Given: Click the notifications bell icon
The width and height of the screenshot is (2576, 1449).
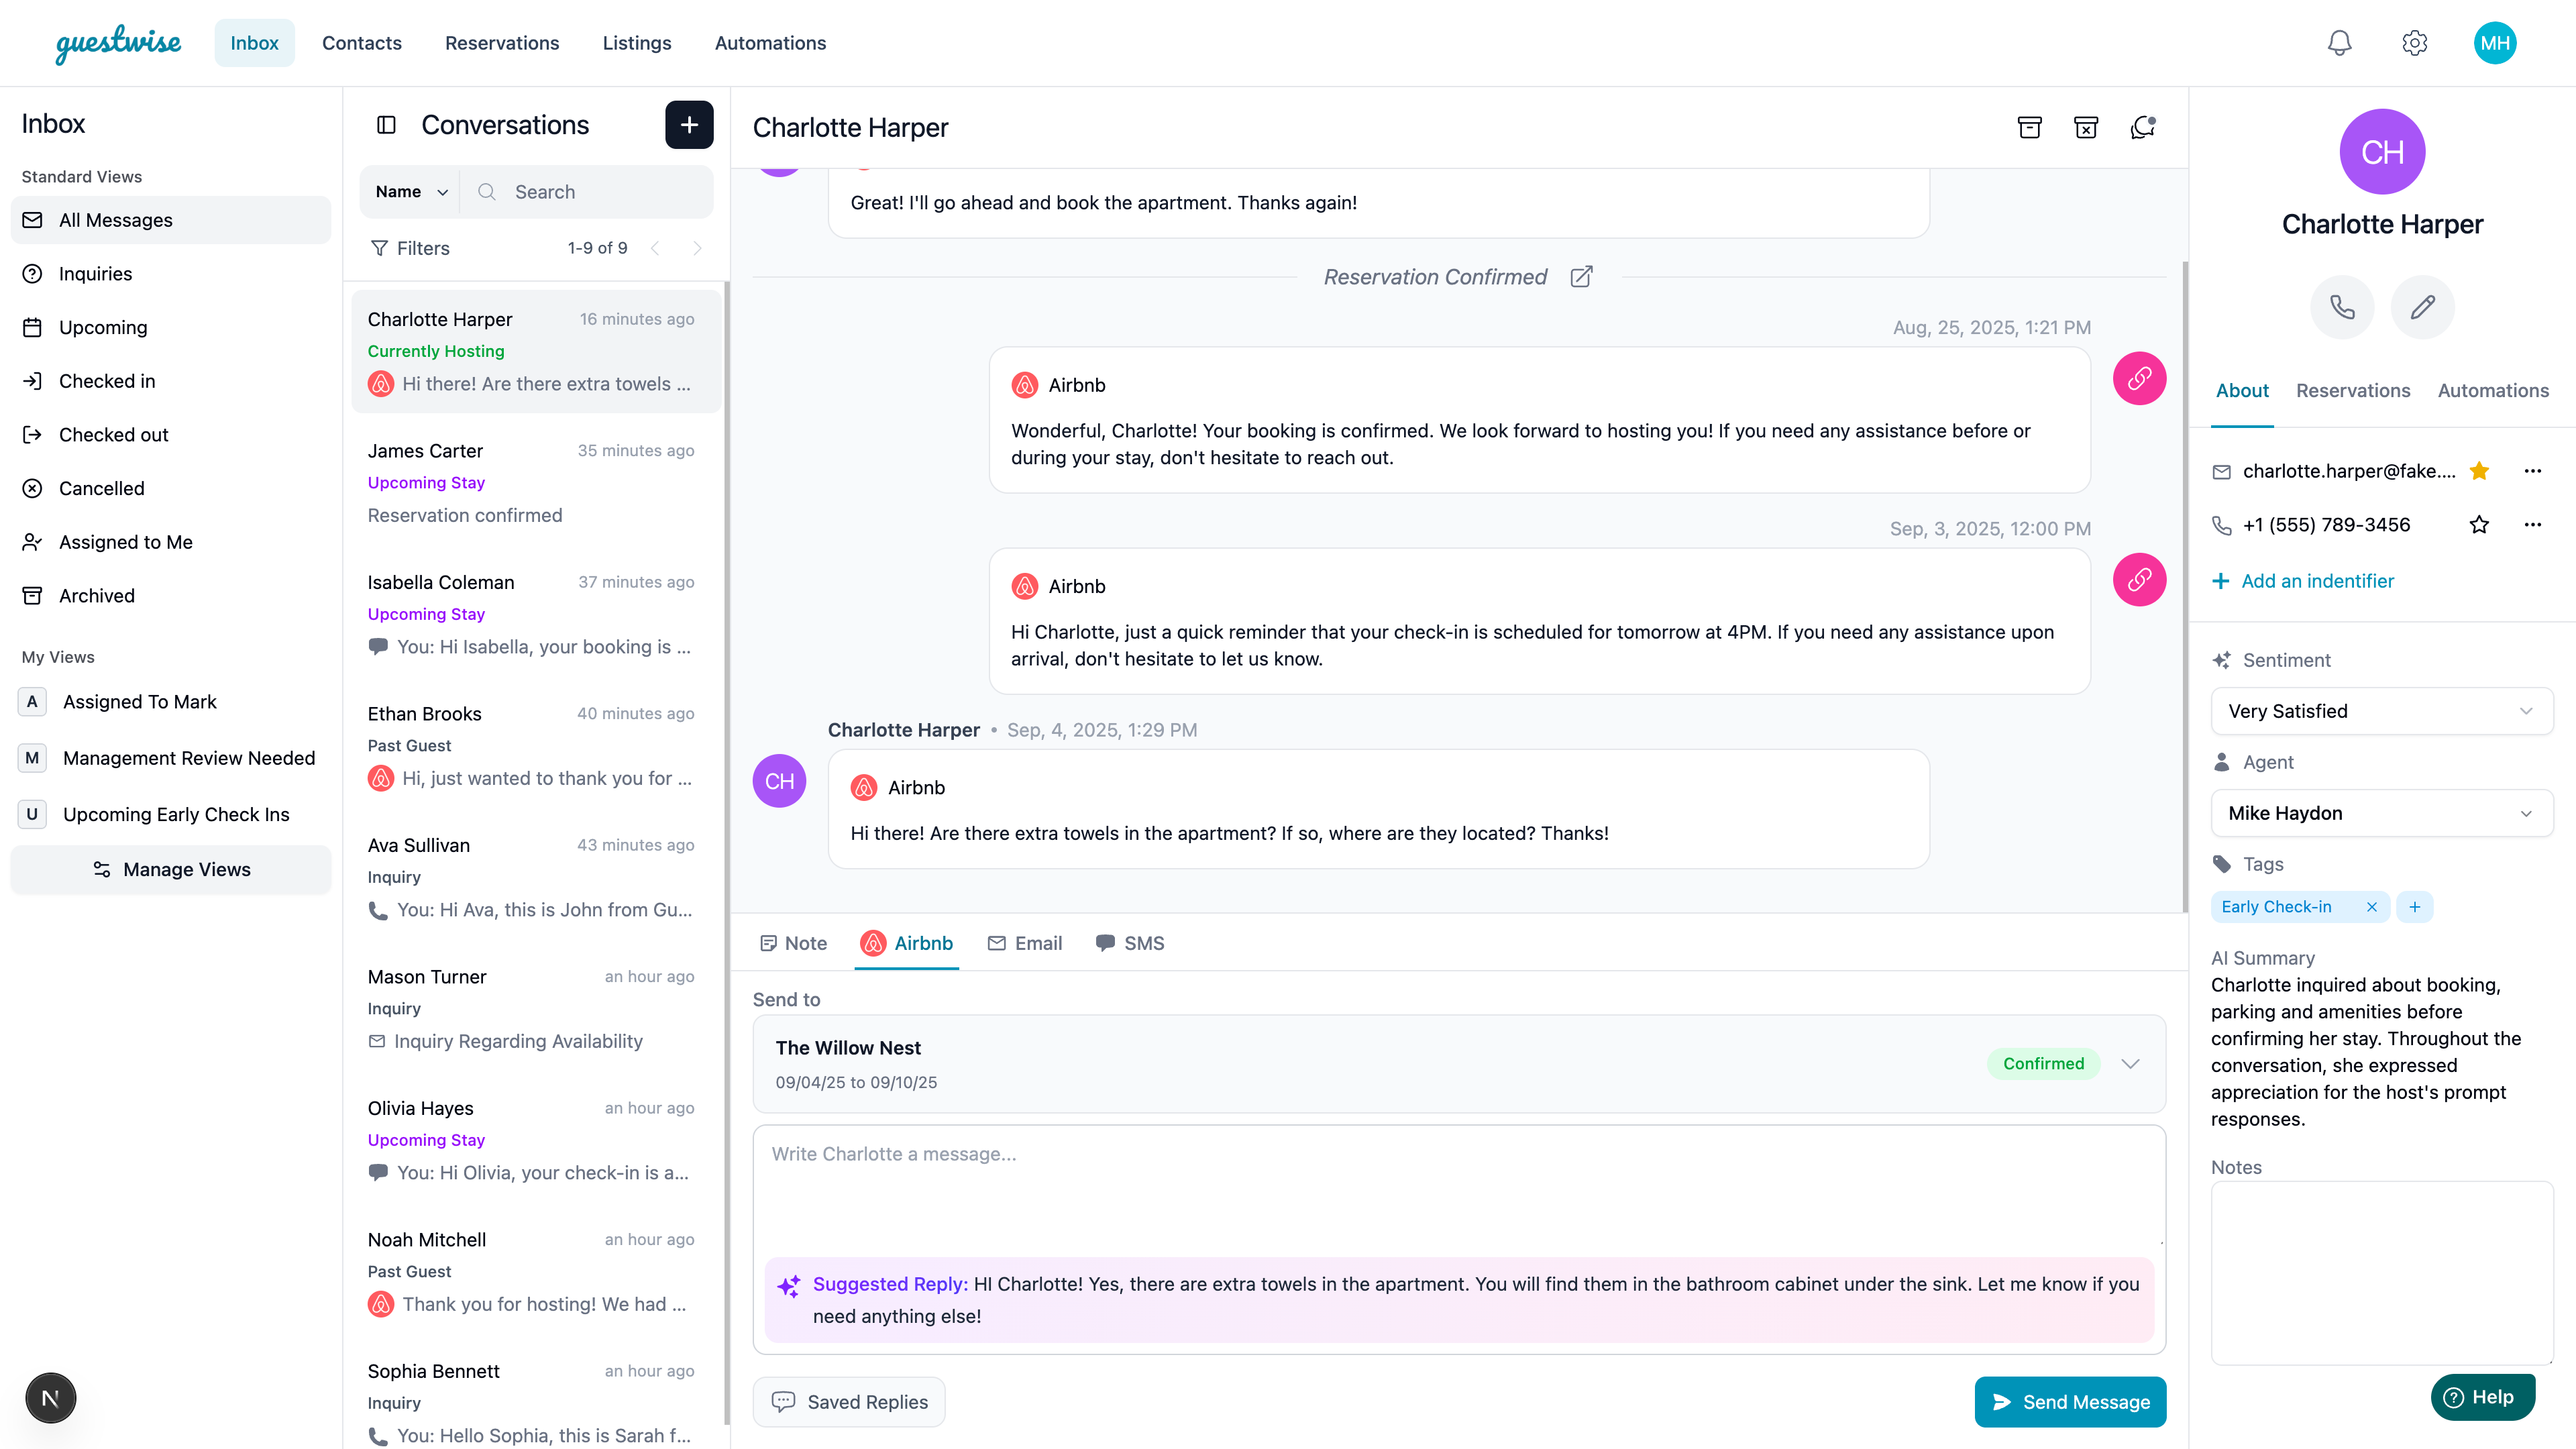Looking at the screenshot, I should [x=2339, y=43].
